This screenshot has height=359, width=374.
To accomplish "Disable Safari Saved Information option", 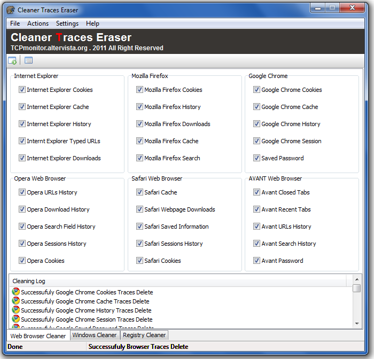I will [x=139, y=227].
